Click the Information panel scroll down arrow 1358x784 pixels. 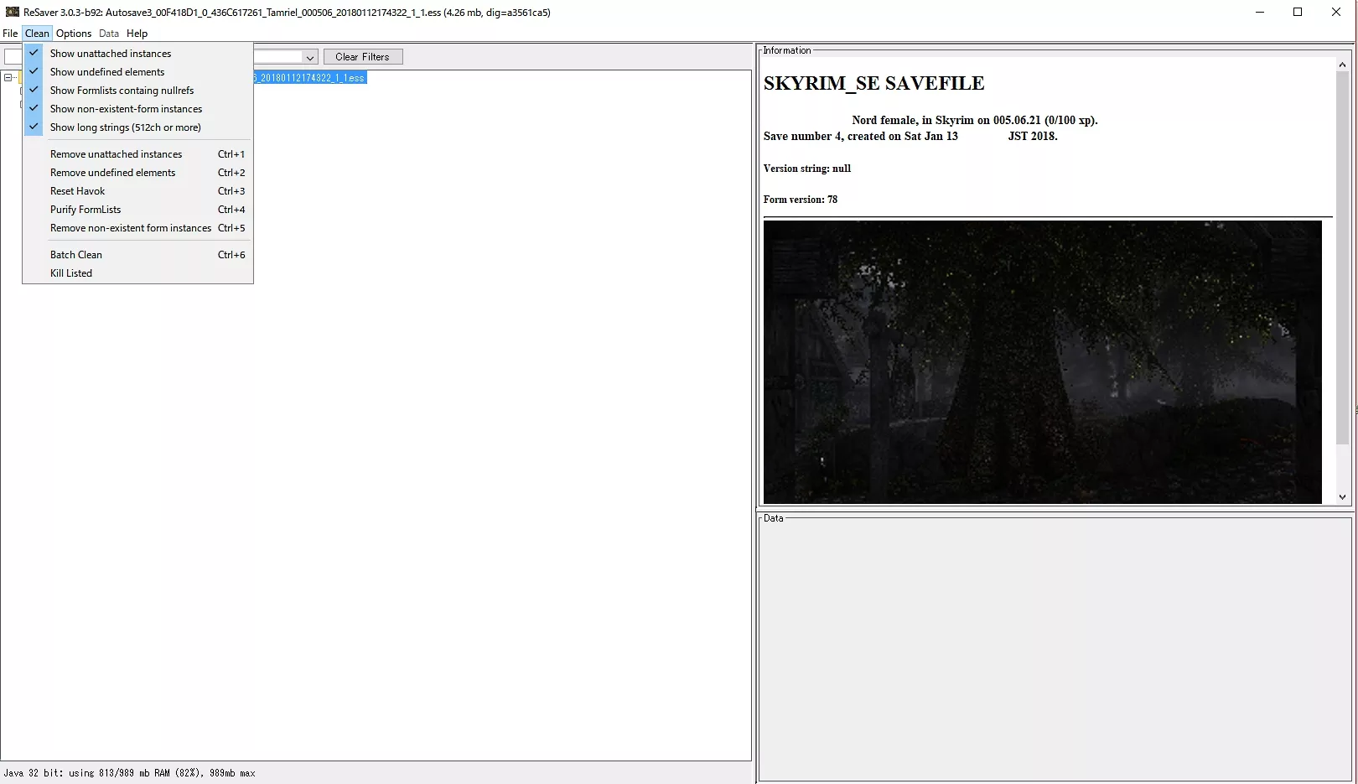tap(1342, 497)
